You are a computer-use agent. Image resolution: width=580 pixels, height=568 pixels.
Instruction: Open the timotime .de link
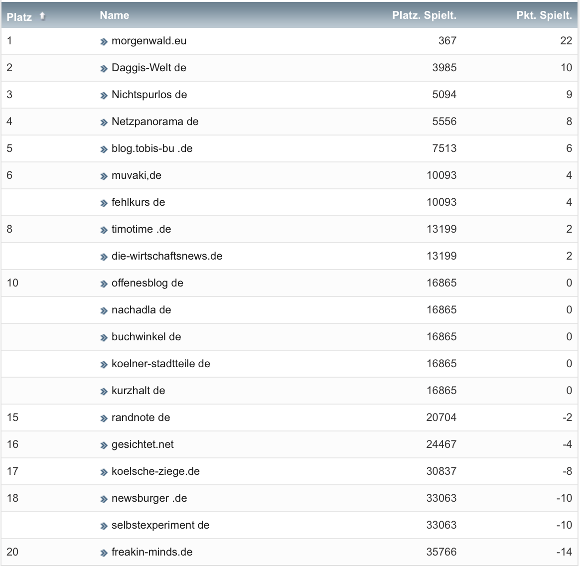click(x=142, y=229)
